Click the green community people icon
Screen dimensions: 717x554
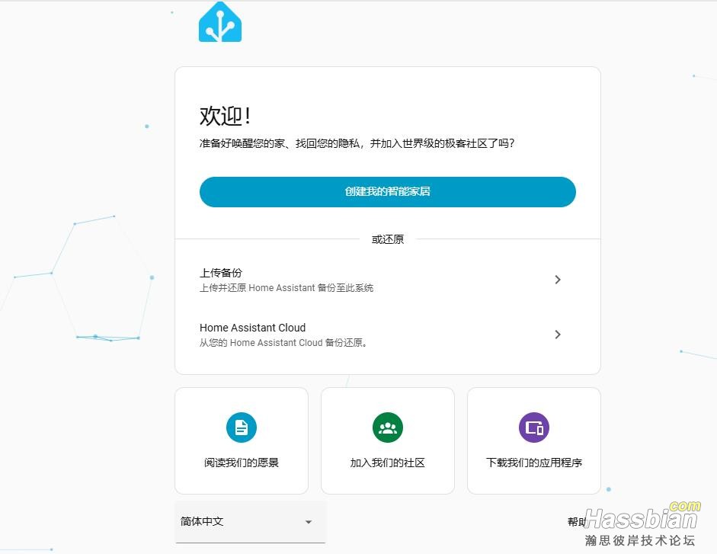(x=388, y=428)
